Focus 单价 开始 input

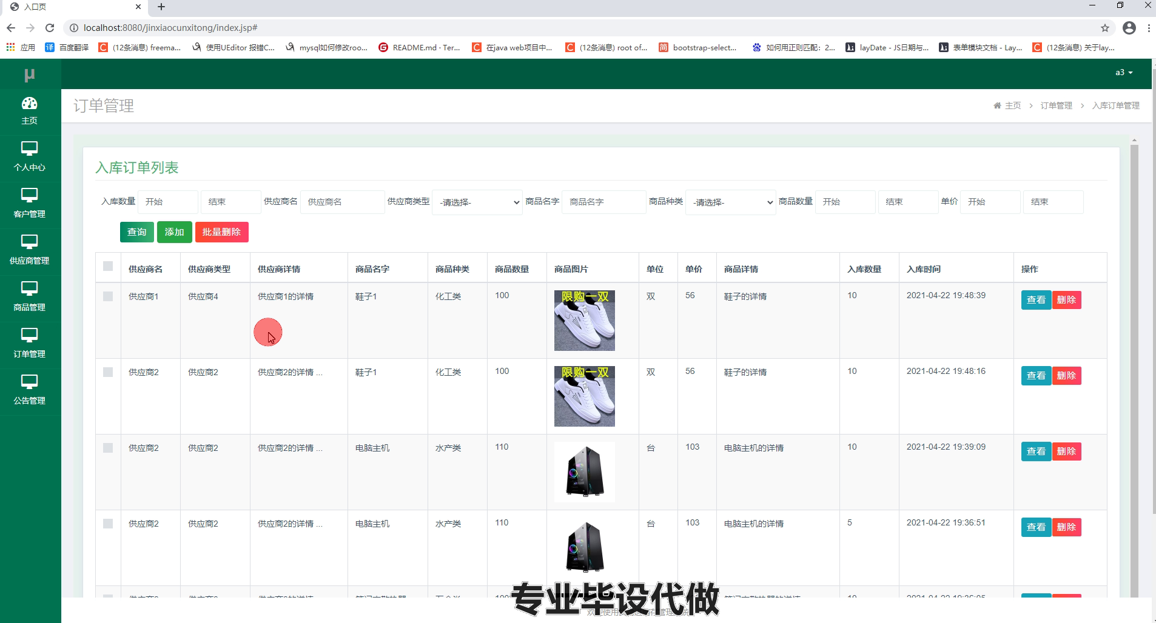coord(990,202)
